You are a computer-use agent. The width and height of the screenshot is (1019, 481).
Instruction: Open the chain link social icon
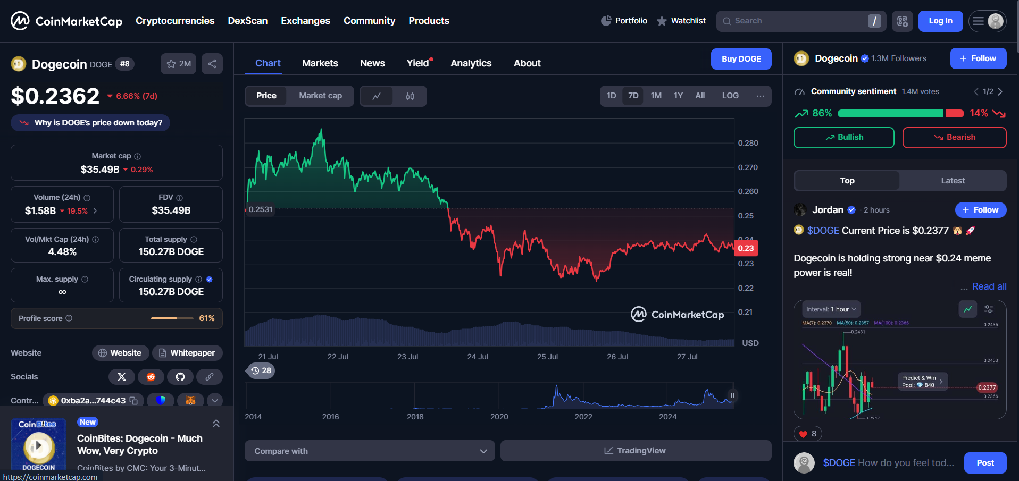210,377
